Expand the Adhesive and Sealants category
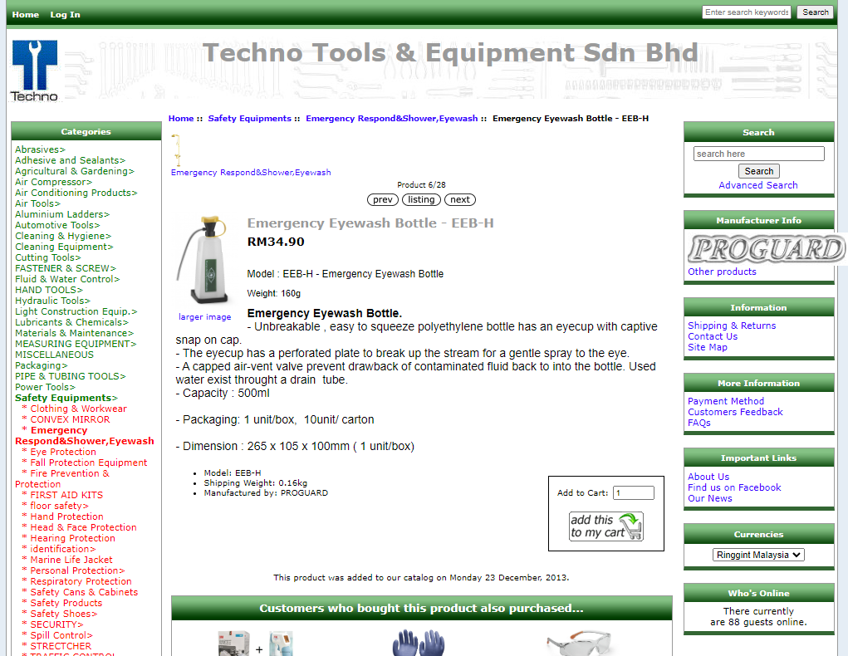Screen dimensions: 848x656 coord(70,160)
